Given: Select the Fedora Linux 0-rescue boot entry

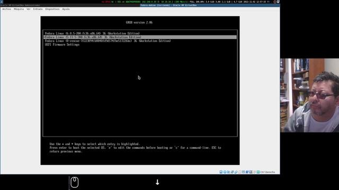Looking at the screenshot, I should pos(140,41).
